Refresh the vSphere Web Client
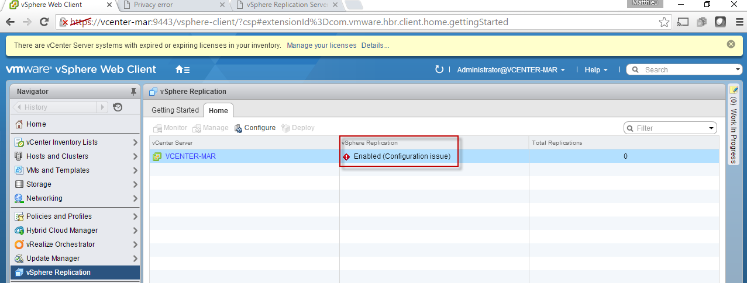Viewport: 747px width, 283px height. click(x=439, y=69)
